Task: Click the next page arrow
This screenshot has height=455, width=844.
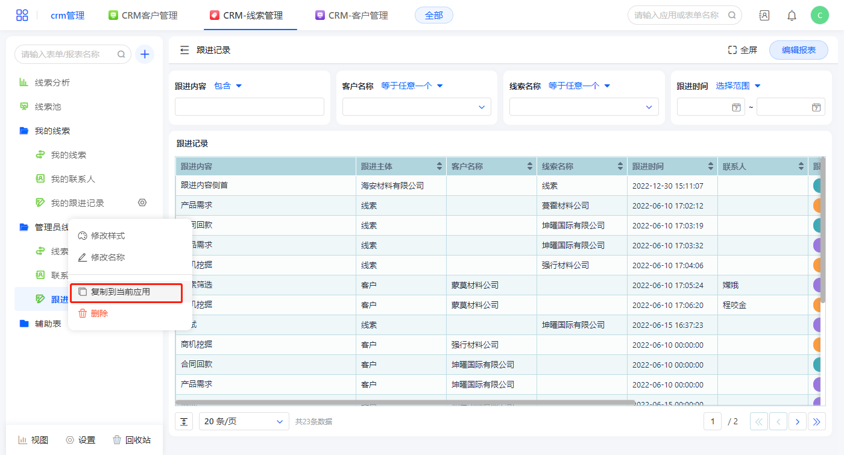Action: pos(797,422)
